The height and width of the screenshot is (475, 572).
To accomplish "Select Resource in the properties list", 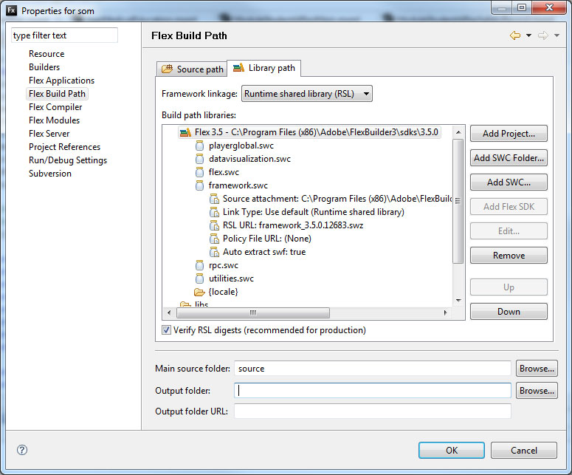I will pyautogui.click(x=46, y=54).
